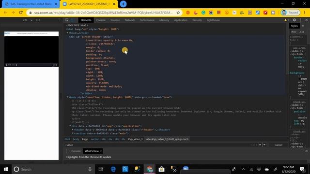The height and width of the screenshot is (174, 310).
Task: Focus the DOM search field containing <video
Action: (x=157, y=145)
